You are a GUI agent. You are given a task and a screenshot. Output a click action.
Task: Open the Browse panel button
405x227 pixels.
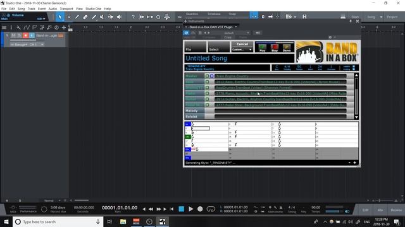point(396,210)
